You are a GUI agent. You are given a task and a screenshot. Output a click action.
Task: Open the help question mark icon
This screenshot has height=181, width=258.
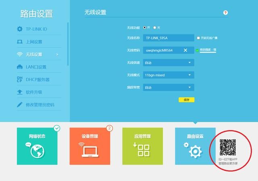[225, 12]
